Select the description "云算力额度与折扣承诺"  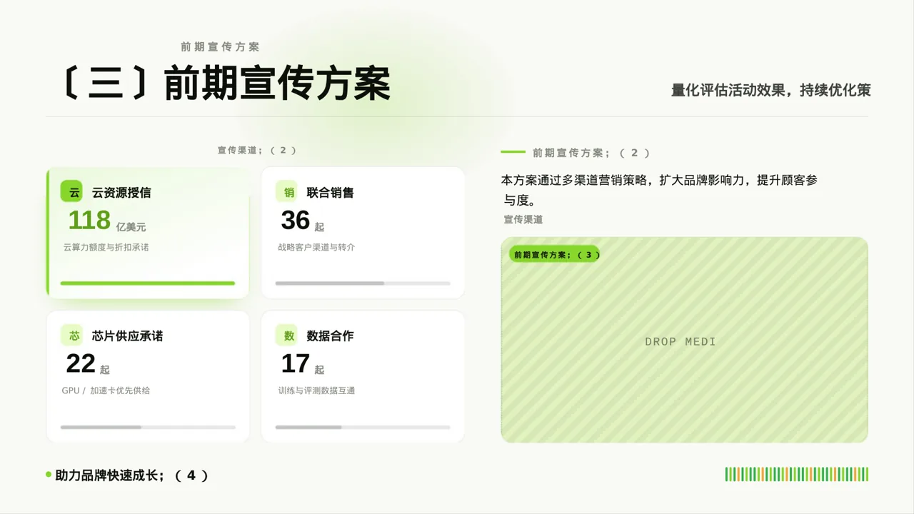point(106,248)
